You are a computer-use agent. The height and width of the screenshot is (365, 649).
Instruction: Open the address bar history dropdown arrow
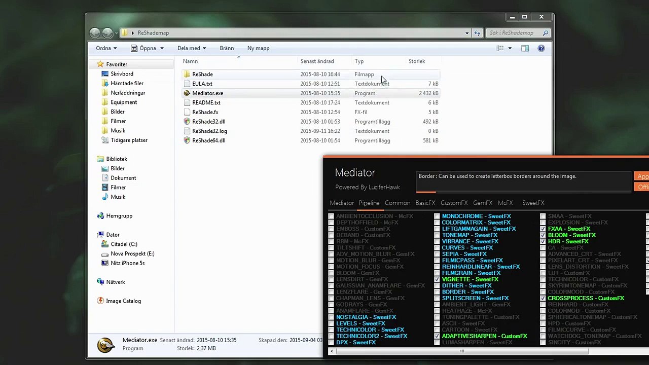tap(467, 33)
